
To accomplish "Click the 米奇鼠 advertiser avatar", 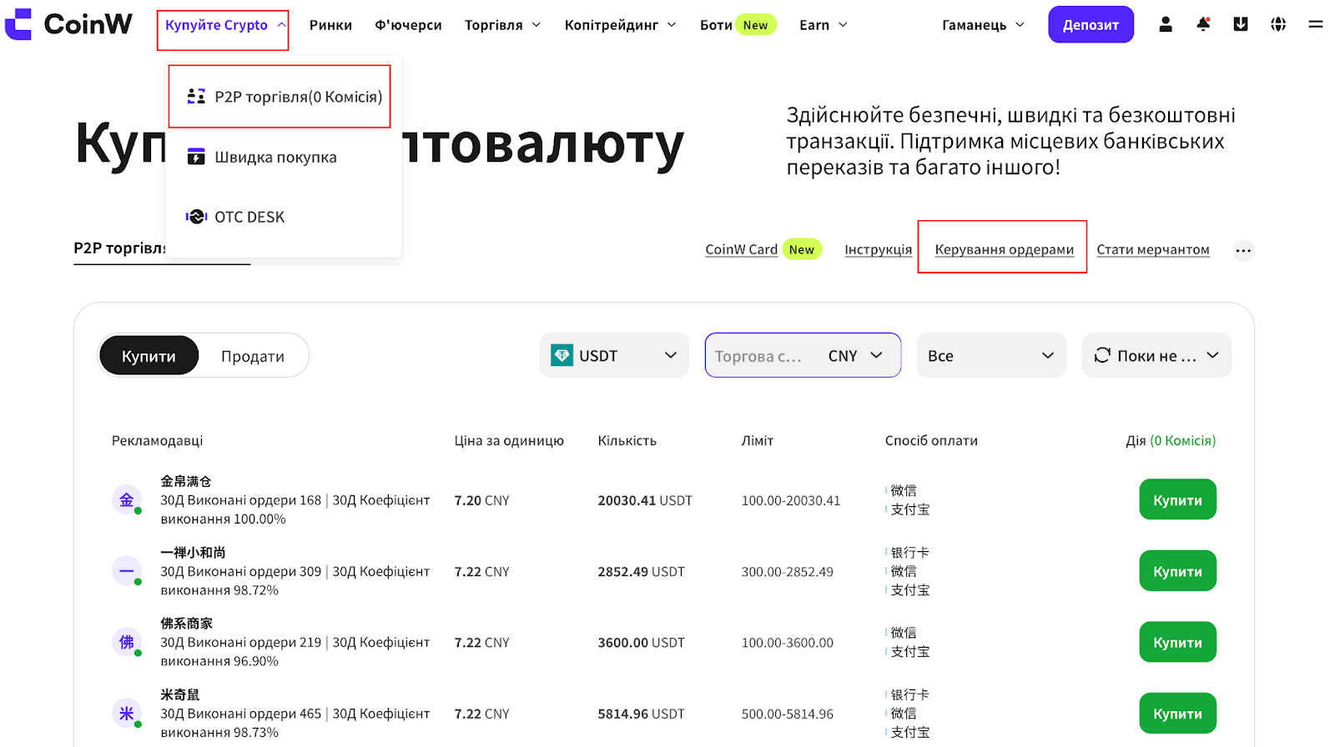I will 127,714.
